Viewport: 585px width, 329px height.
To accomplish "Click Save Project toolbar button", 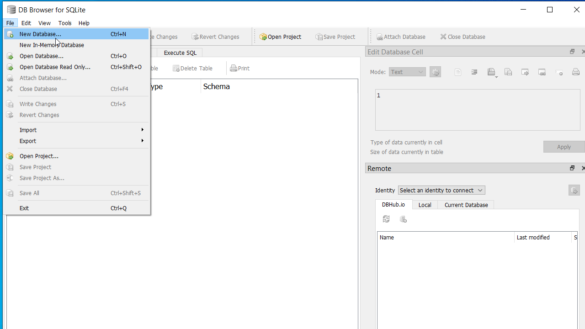I will tap(335, 37).
